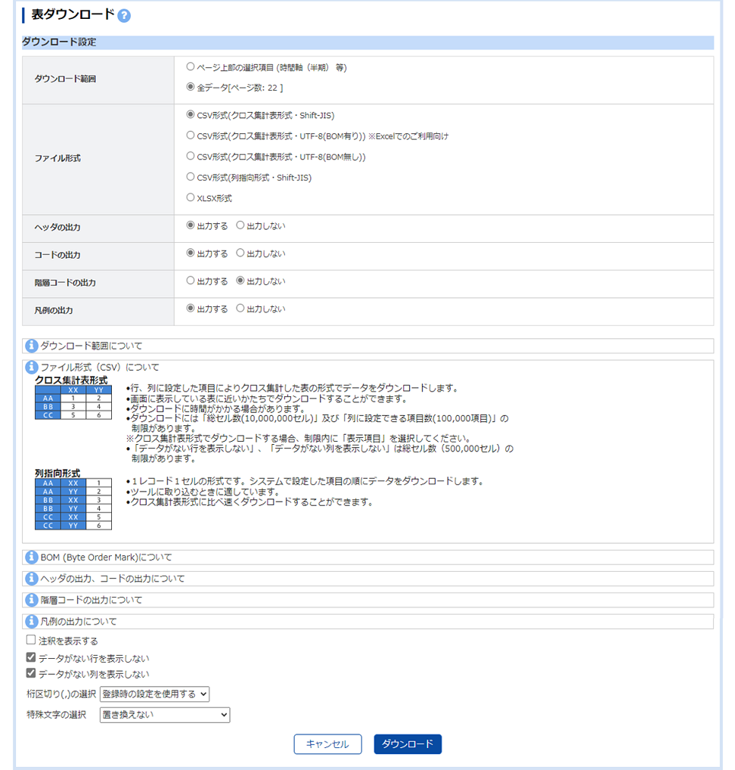
Task: Set 凡例の出力 to 出力しない
Action: pyautogui.click(x=240, y=309)
